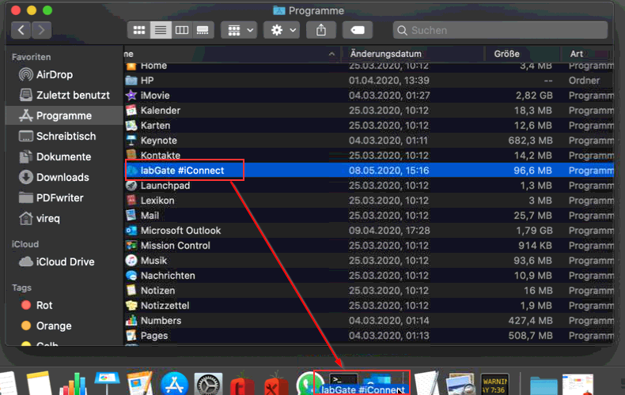Switch to column view mode
This screenshot has height=395, width=625.
(182, 30)
